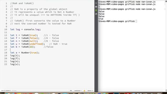Click the 'let a = Number(true);' line
This screenshot has height=94, width=167.
25,53
